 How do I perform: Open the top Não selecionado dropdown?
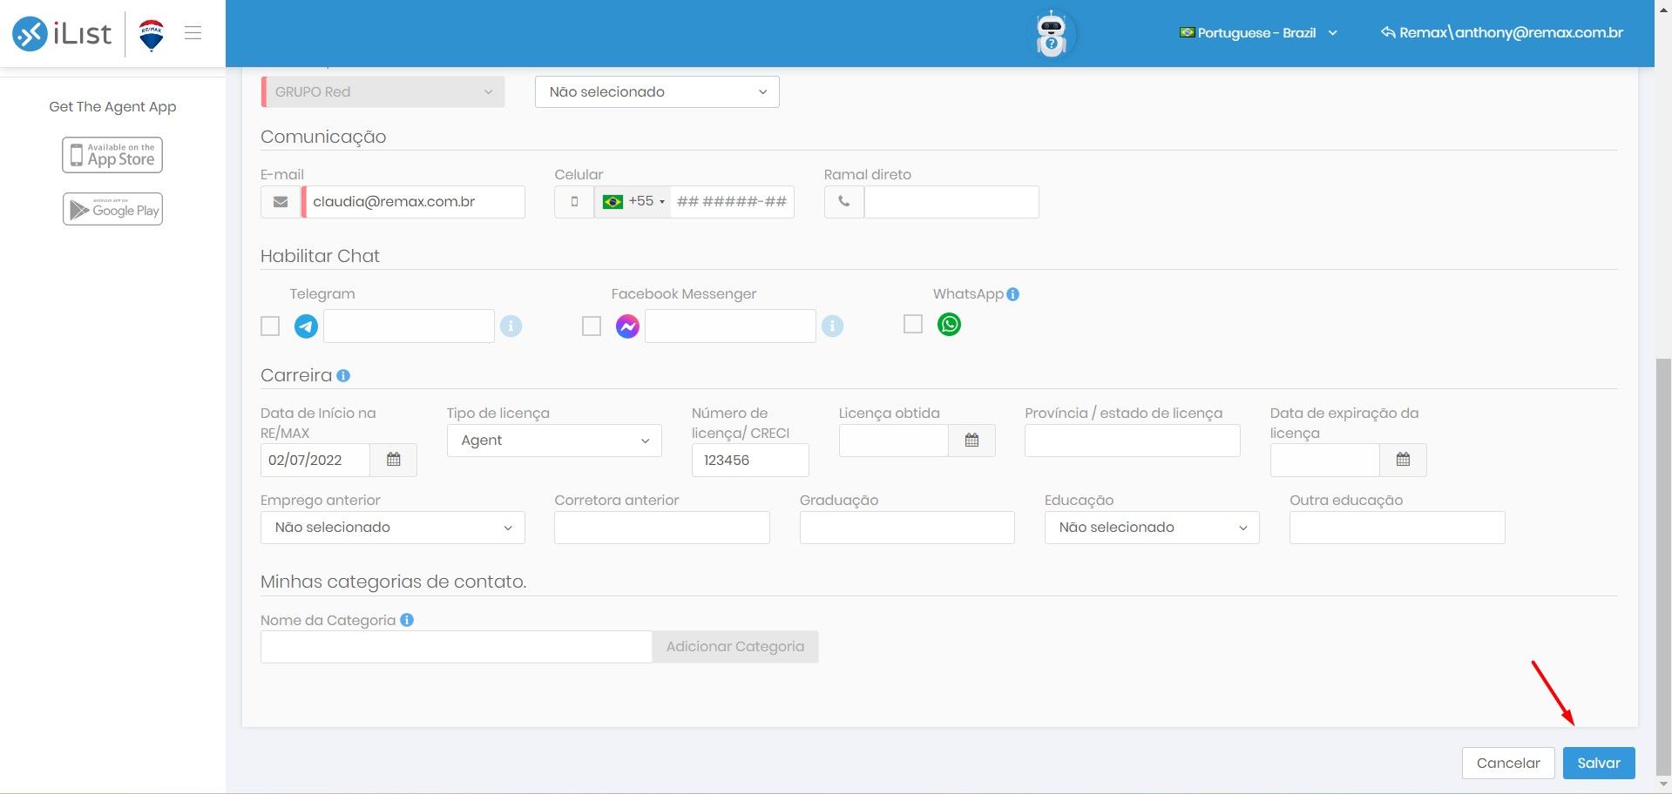[x=657, y=92]
